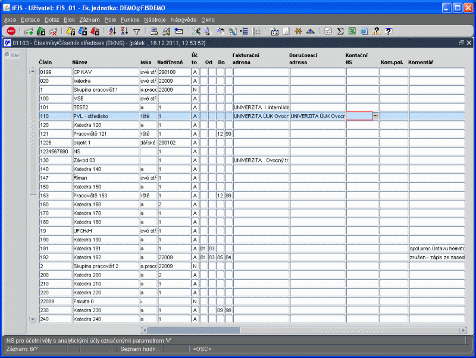Screen dimensions: 476x358
Task: Open the magnifier search icon
Action: click(x=233, y=31)
